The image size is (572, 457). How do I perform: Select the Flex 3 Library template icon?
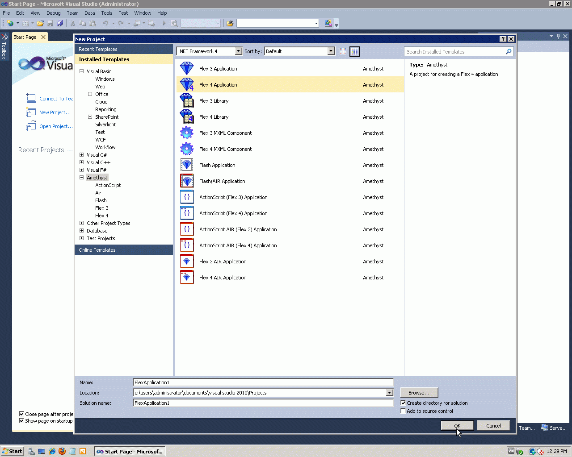click(x=187, y=101)
